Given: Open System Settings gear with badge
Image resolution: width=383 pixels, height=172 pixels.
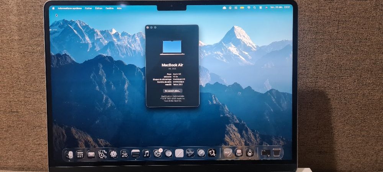Looking at the screenshot, I should point(158,153).
